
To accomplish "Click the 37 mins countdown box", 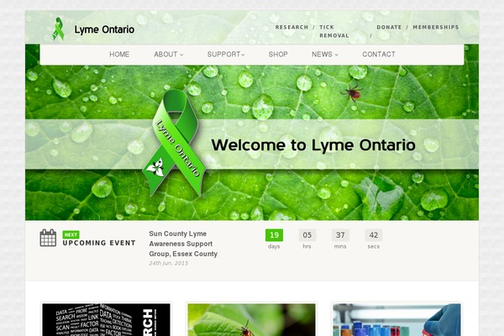I will pyautogui.click(x=340, y=235).
